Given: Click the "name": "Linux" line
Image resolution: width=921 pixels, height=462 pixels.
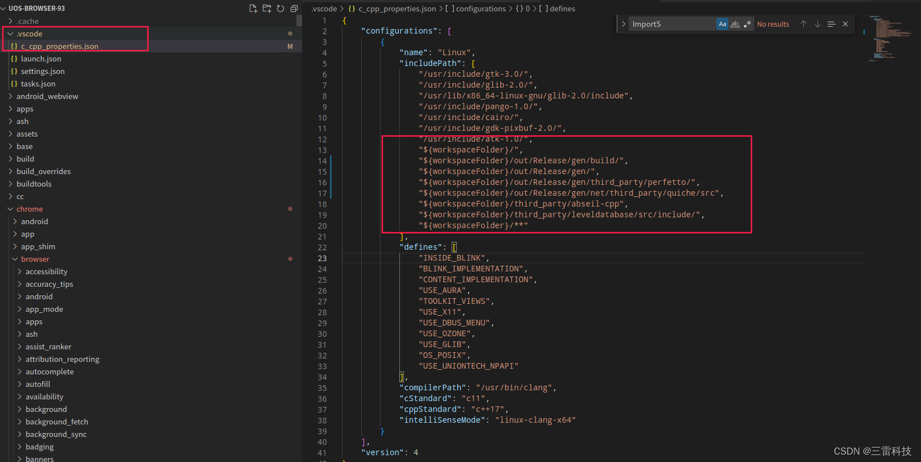Looking at the screenshot, I should pyautogui.click(x=437, y=52).
